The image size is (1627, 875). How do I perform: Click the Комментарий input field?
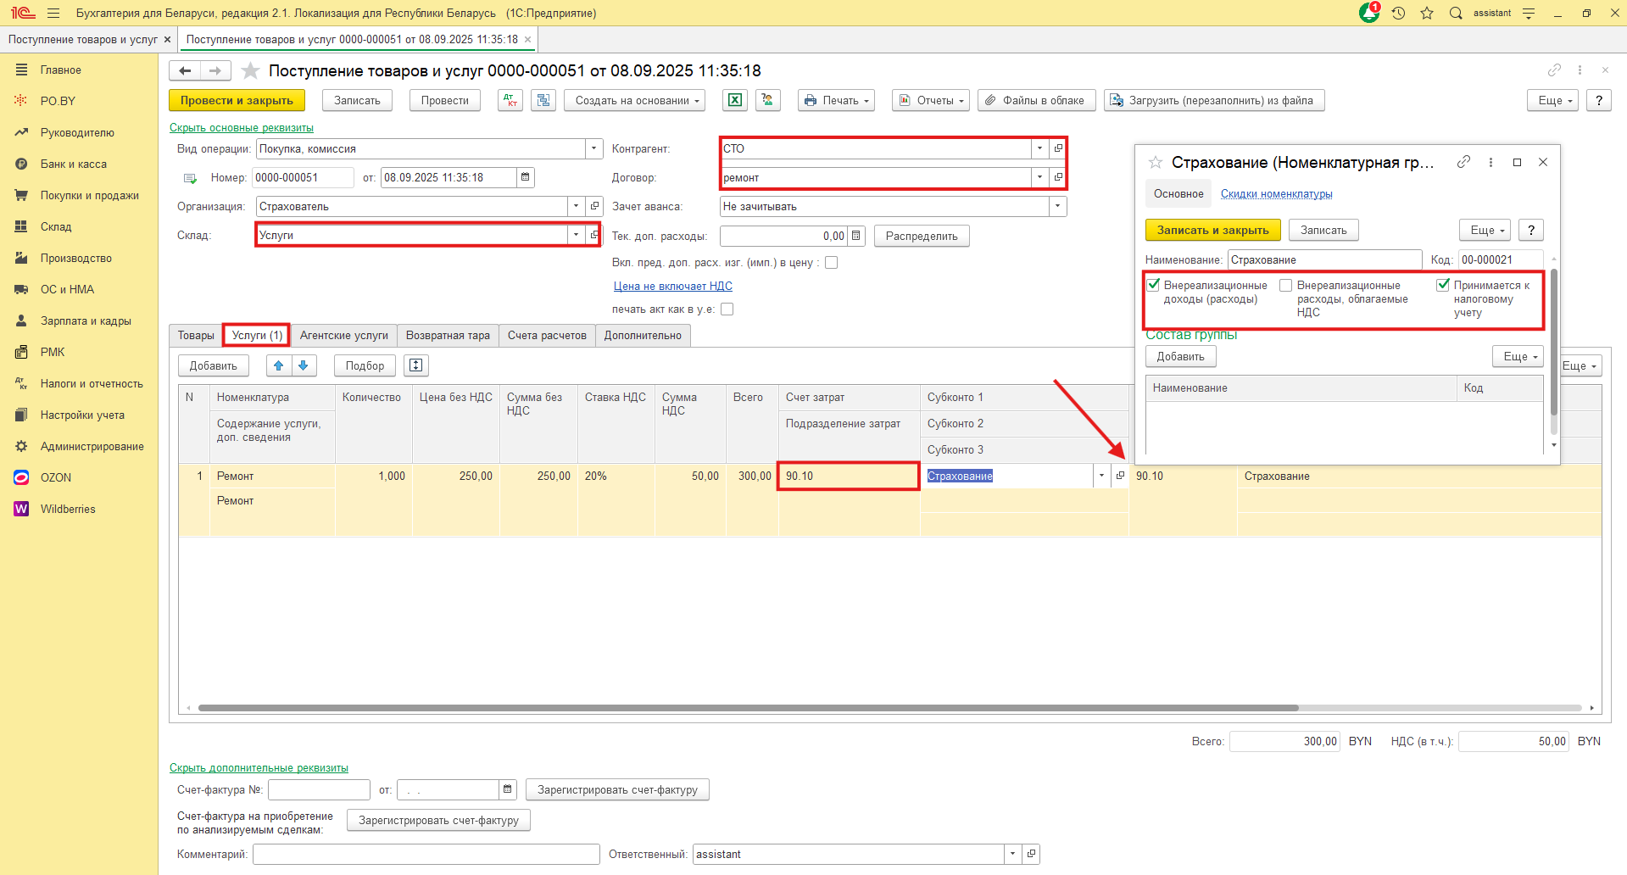pyautogui.click(x=426, y=854)
